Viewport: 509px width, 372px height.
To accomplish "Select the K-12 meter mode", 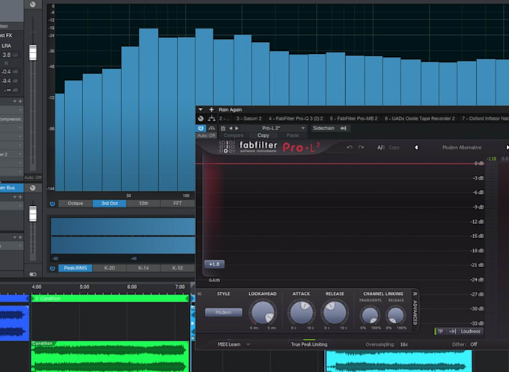I will 177,268.
